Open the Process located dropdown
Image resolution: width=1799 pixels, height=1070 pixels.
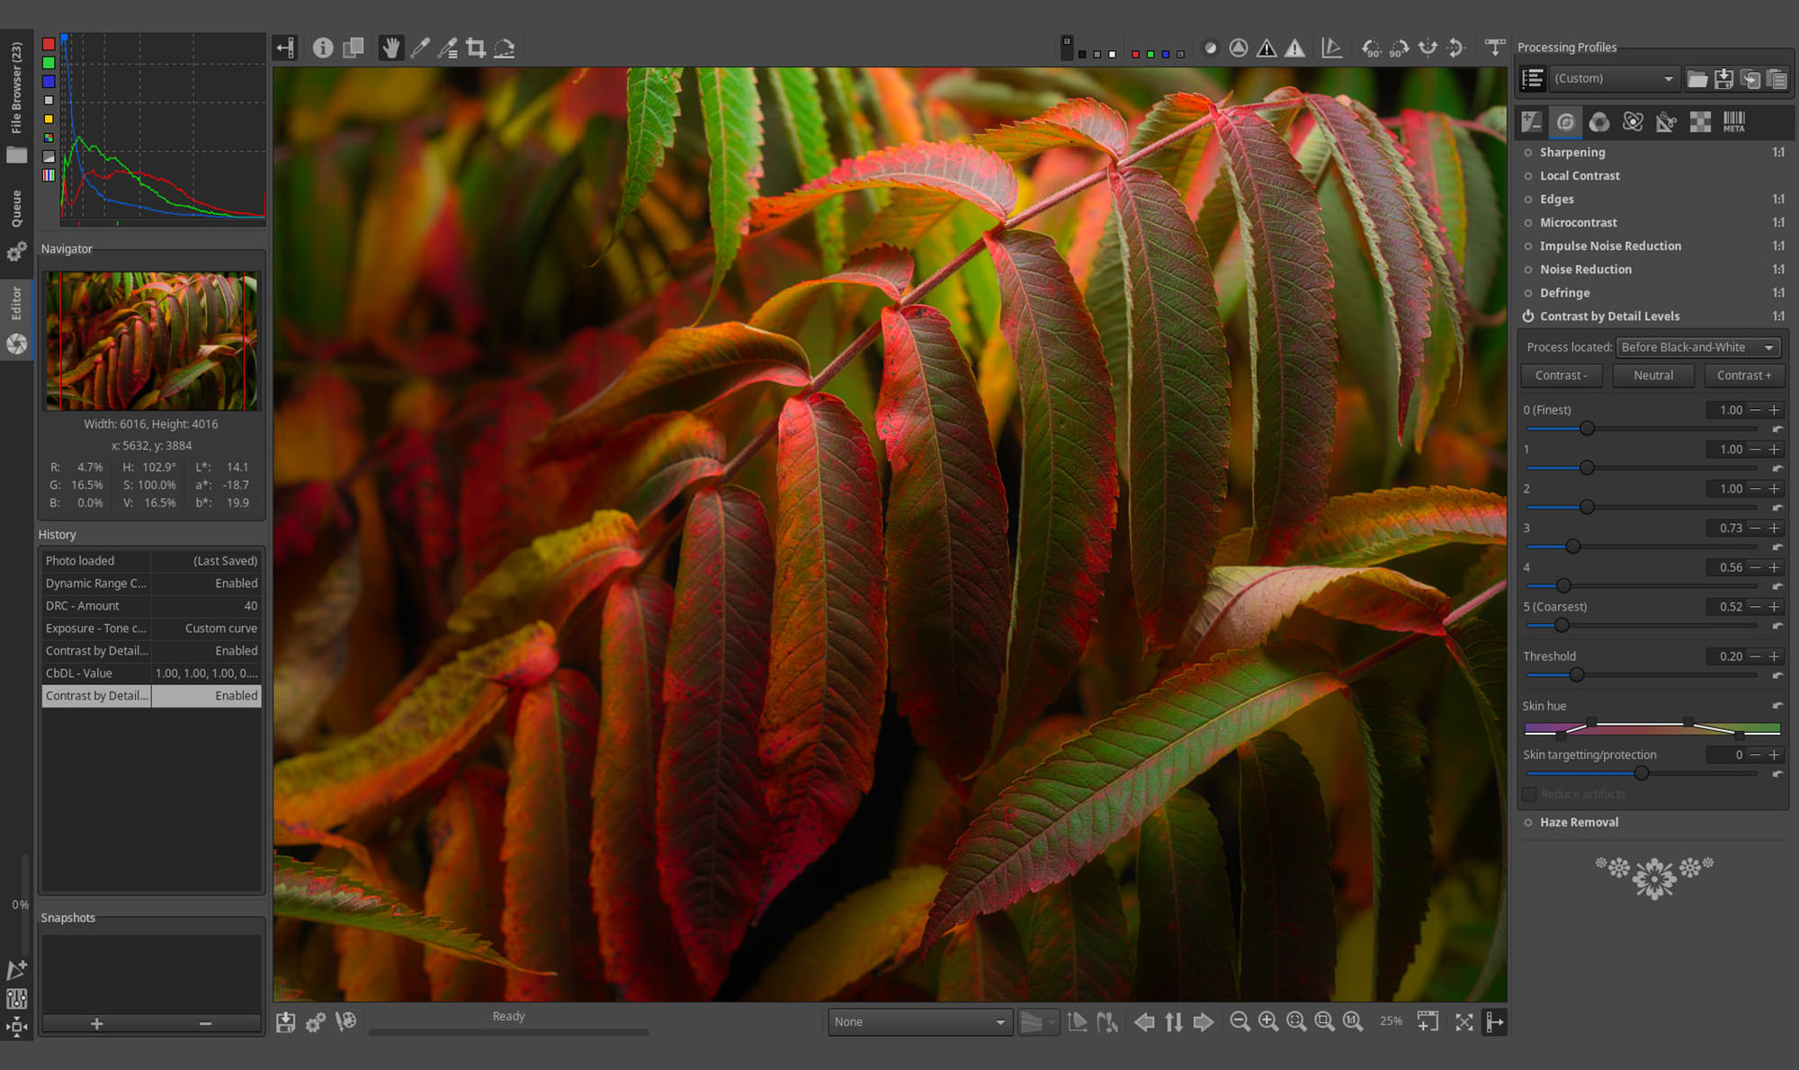click(x=1697, y=348)
